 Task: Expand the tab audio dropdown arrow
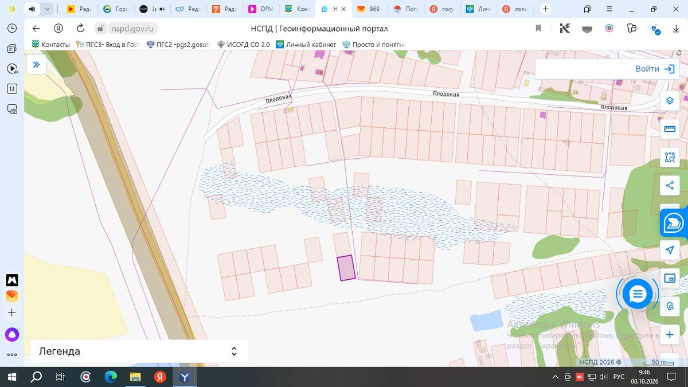pos(48,9)
